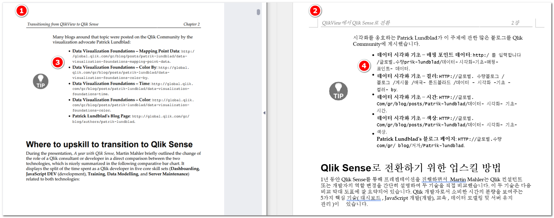This screenshot has height=218, width=554.
Task: Click the 'Data Visualization Foundations – Time' bullet title
Action: point(111,83)
